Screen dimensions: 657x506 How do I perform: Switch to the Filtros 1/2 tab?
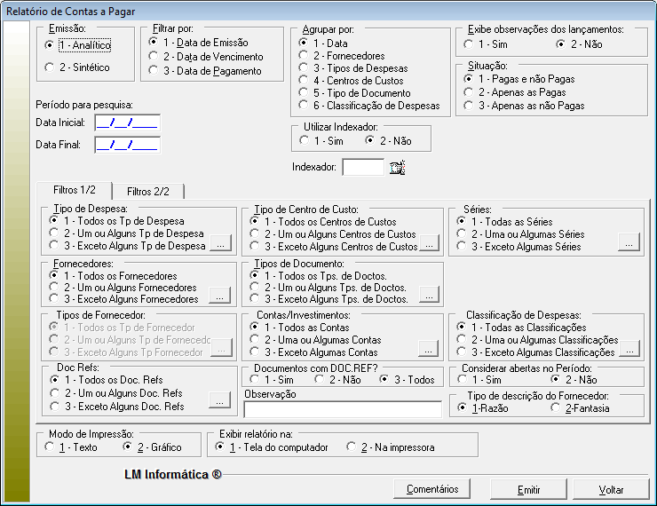click(74, 190)
